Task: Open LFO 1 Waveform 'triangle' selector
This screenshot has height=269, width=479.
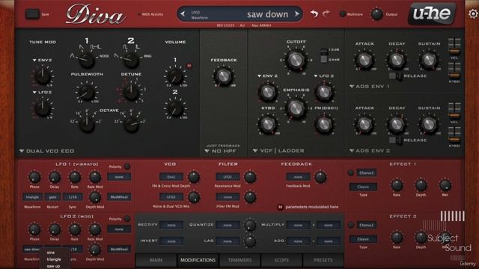Action: (32, 197)
